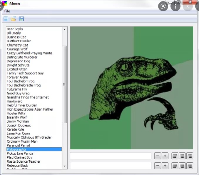Select Jimmy Mcmillan meme
This screenshot has width=199, height=175.
pos(18,121)
